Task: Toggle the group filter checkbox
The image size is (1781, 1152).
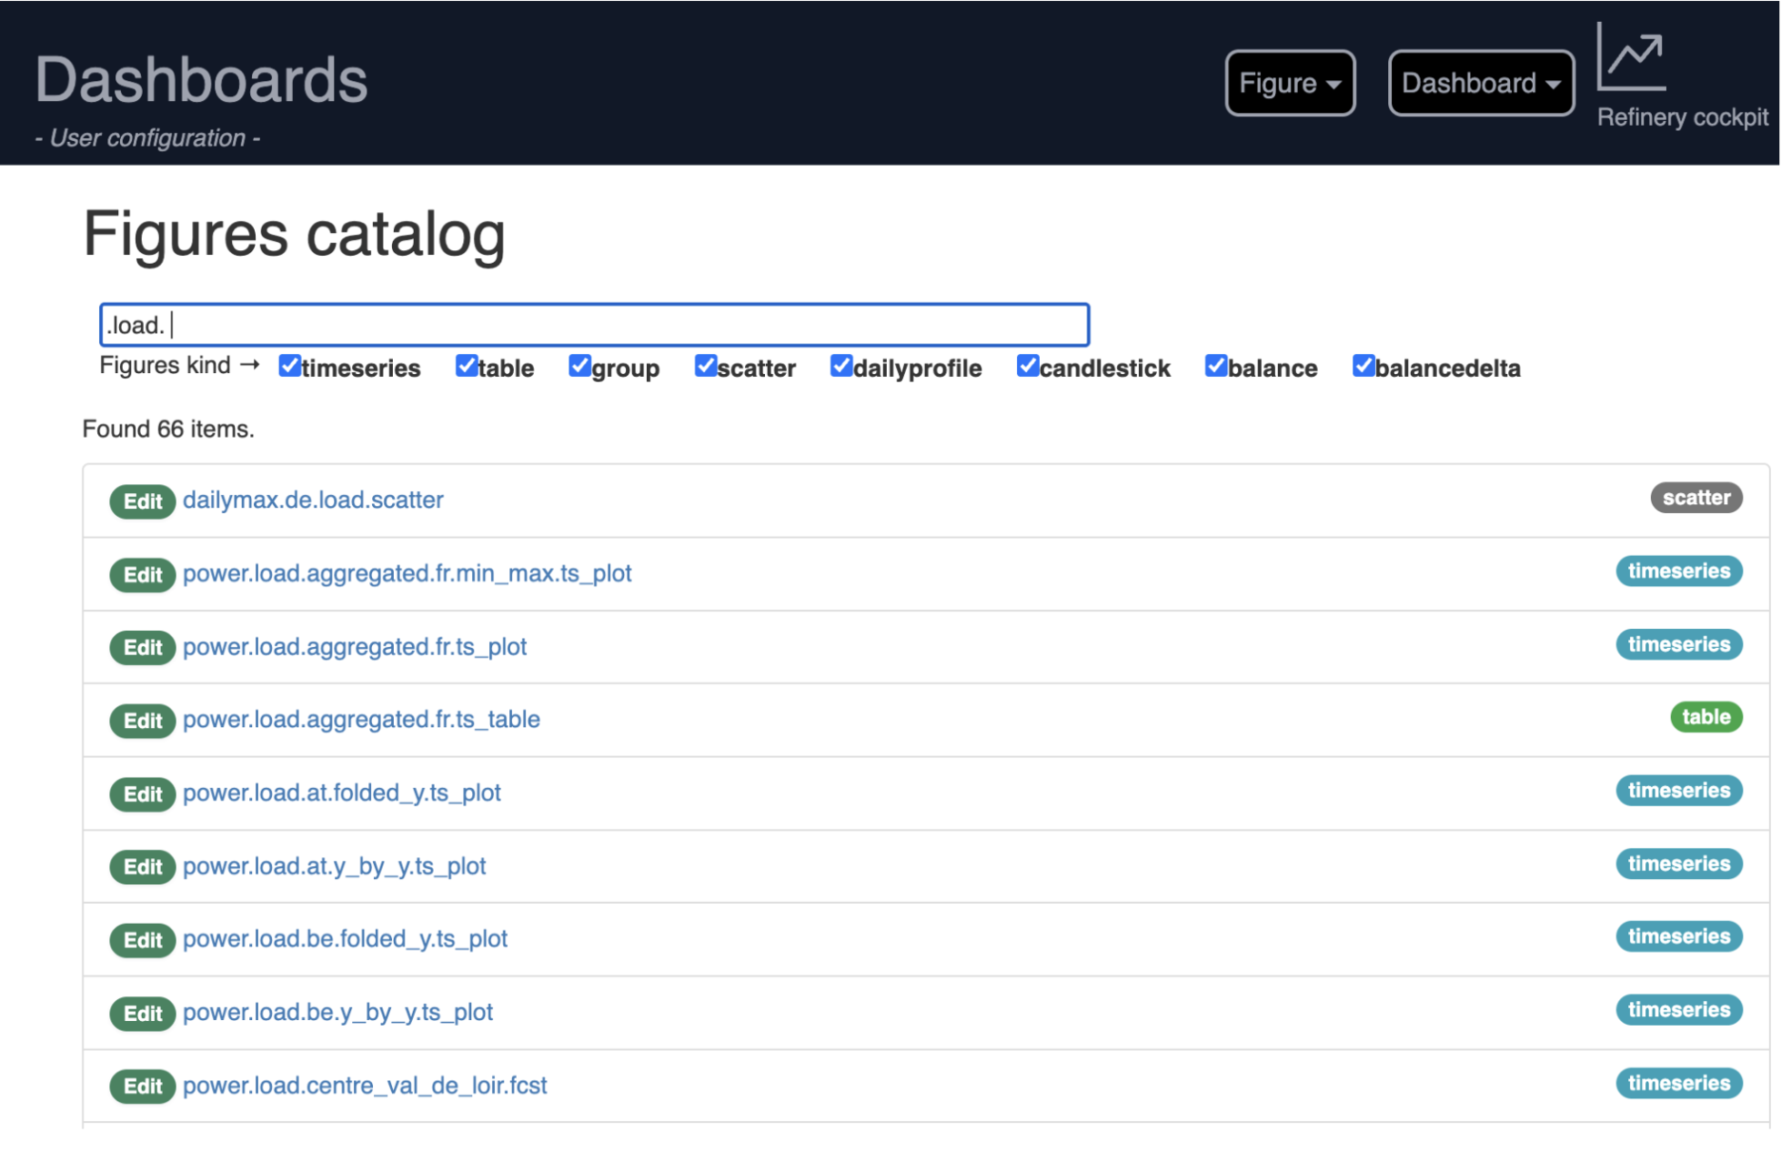Action: pos(581,366)
